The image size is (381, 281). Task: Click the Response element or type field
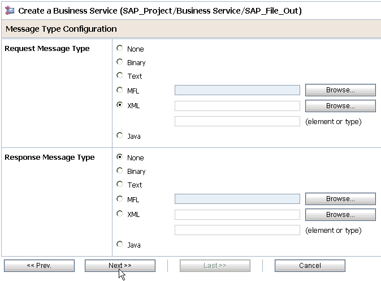(237, 230)
